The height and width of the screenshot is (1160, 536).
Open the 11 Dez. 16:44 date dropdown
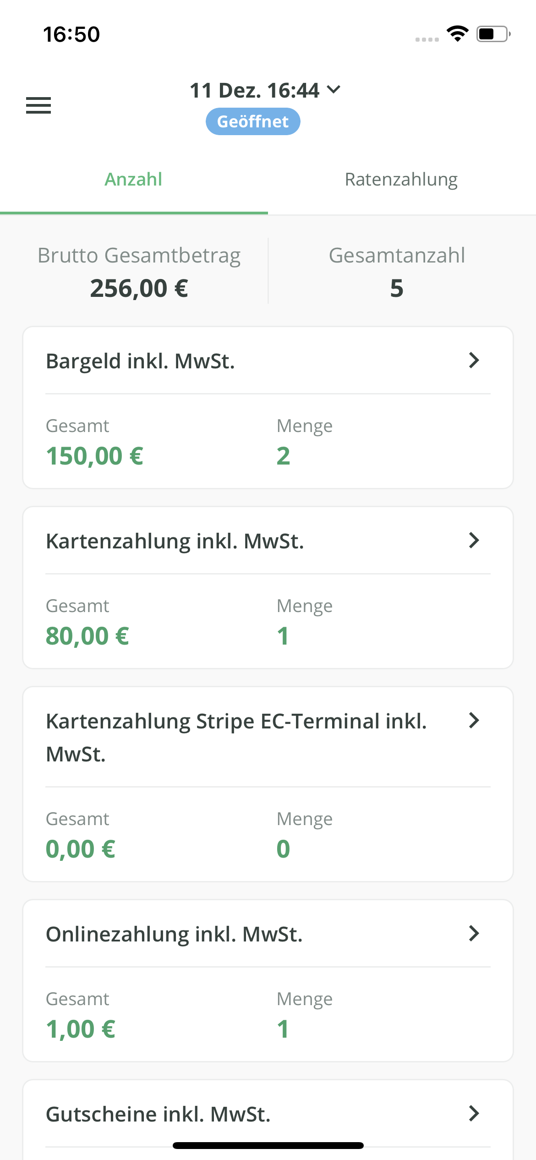point(255,90)
